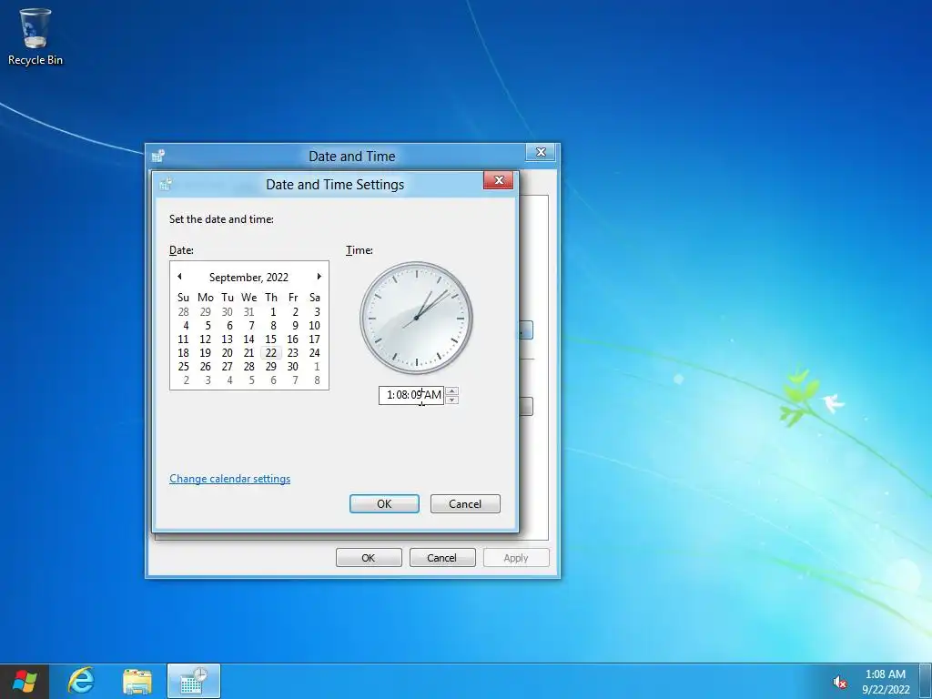Choose September 18 on the calendar

183,352
